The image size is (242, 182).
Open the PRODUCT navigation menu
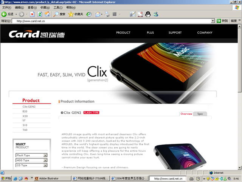[x=123, y=33]
